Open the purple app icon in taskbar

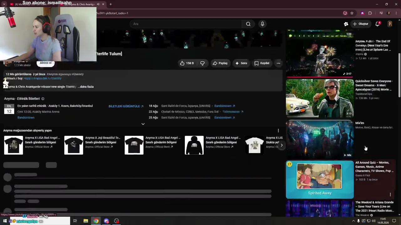click(106, 221)
